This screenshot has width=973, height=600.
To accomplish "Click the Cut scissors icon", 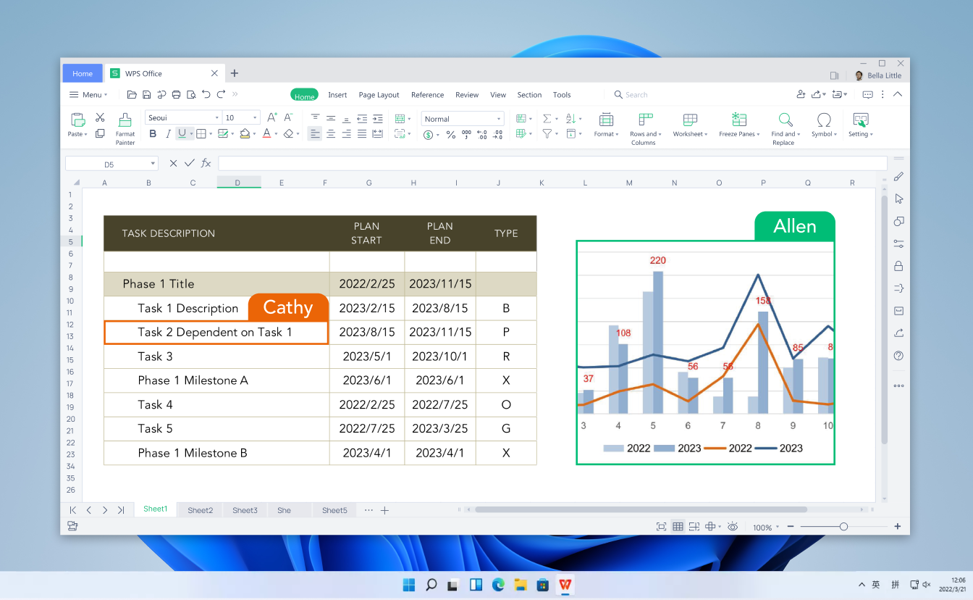I will point(100,117).
